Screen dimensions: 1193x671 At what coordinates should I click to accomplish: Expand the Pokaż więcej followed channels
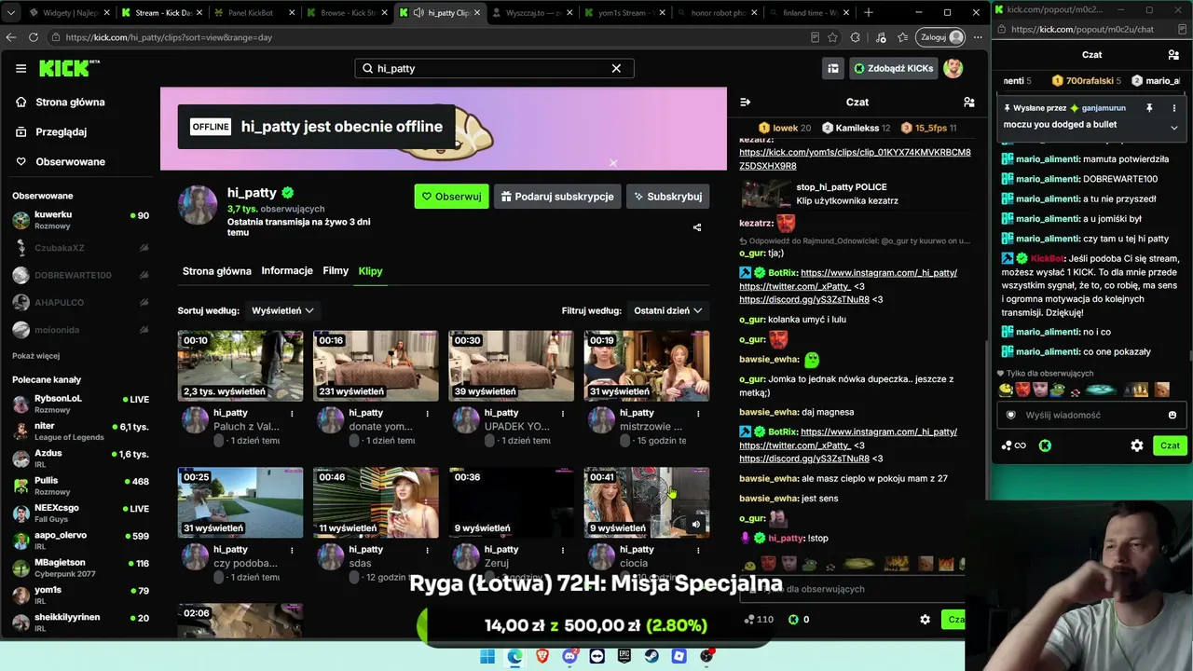[35, 356]
